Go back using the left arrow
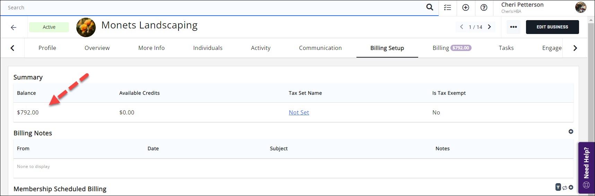595x196 pixels. pos(14,27)
